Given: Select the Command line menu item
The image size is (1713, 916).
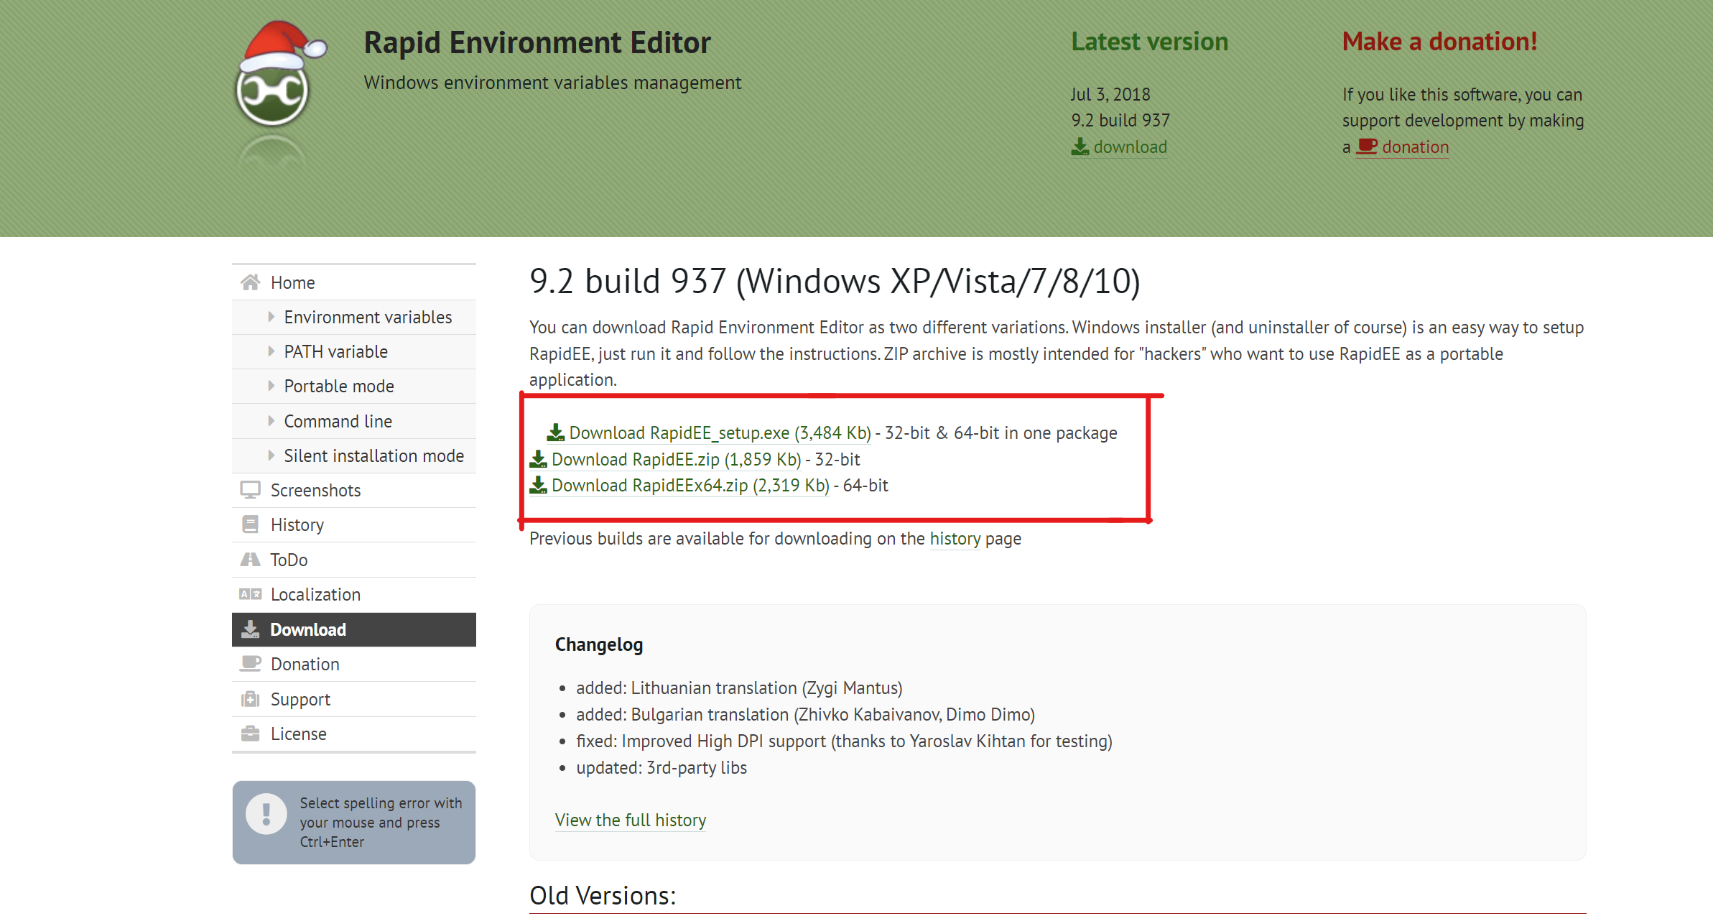Looking at the screenshot, I should pyautogui.click(x=338, y=421).
